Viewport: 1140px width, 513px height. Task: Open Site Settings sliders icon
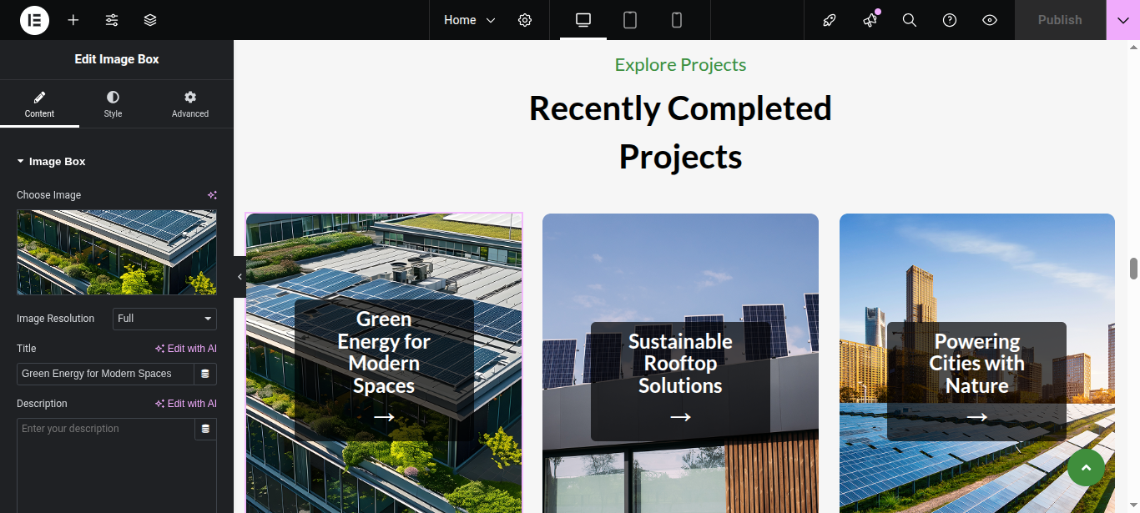(x=112, y=20)
